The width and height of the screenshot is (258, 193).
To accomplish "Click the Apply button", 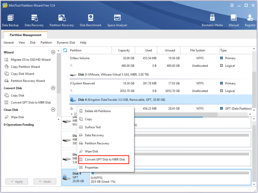I will 17,181.
